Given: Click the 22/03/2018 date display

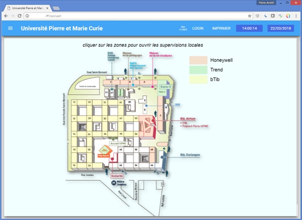Looking at the screenshot, I should pos(280,28).
